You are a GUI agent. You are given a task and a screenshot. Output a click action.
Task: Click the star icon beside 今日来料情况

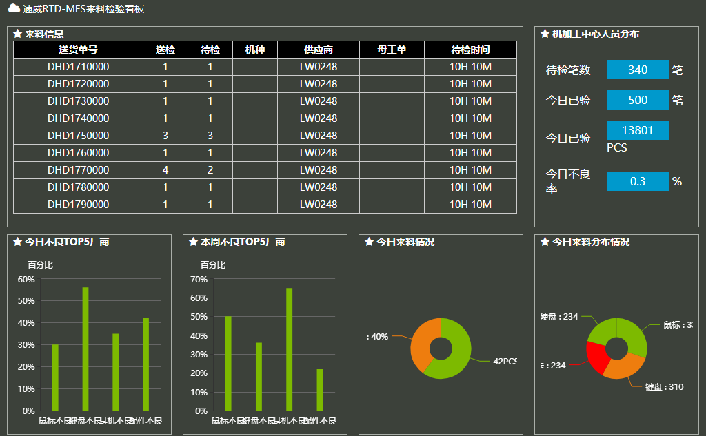click(x=369, y=242)
